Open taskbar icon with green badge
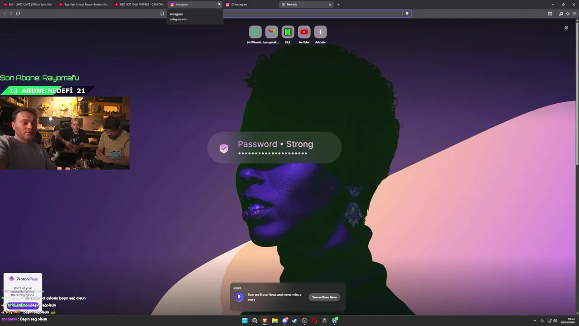 335,321
